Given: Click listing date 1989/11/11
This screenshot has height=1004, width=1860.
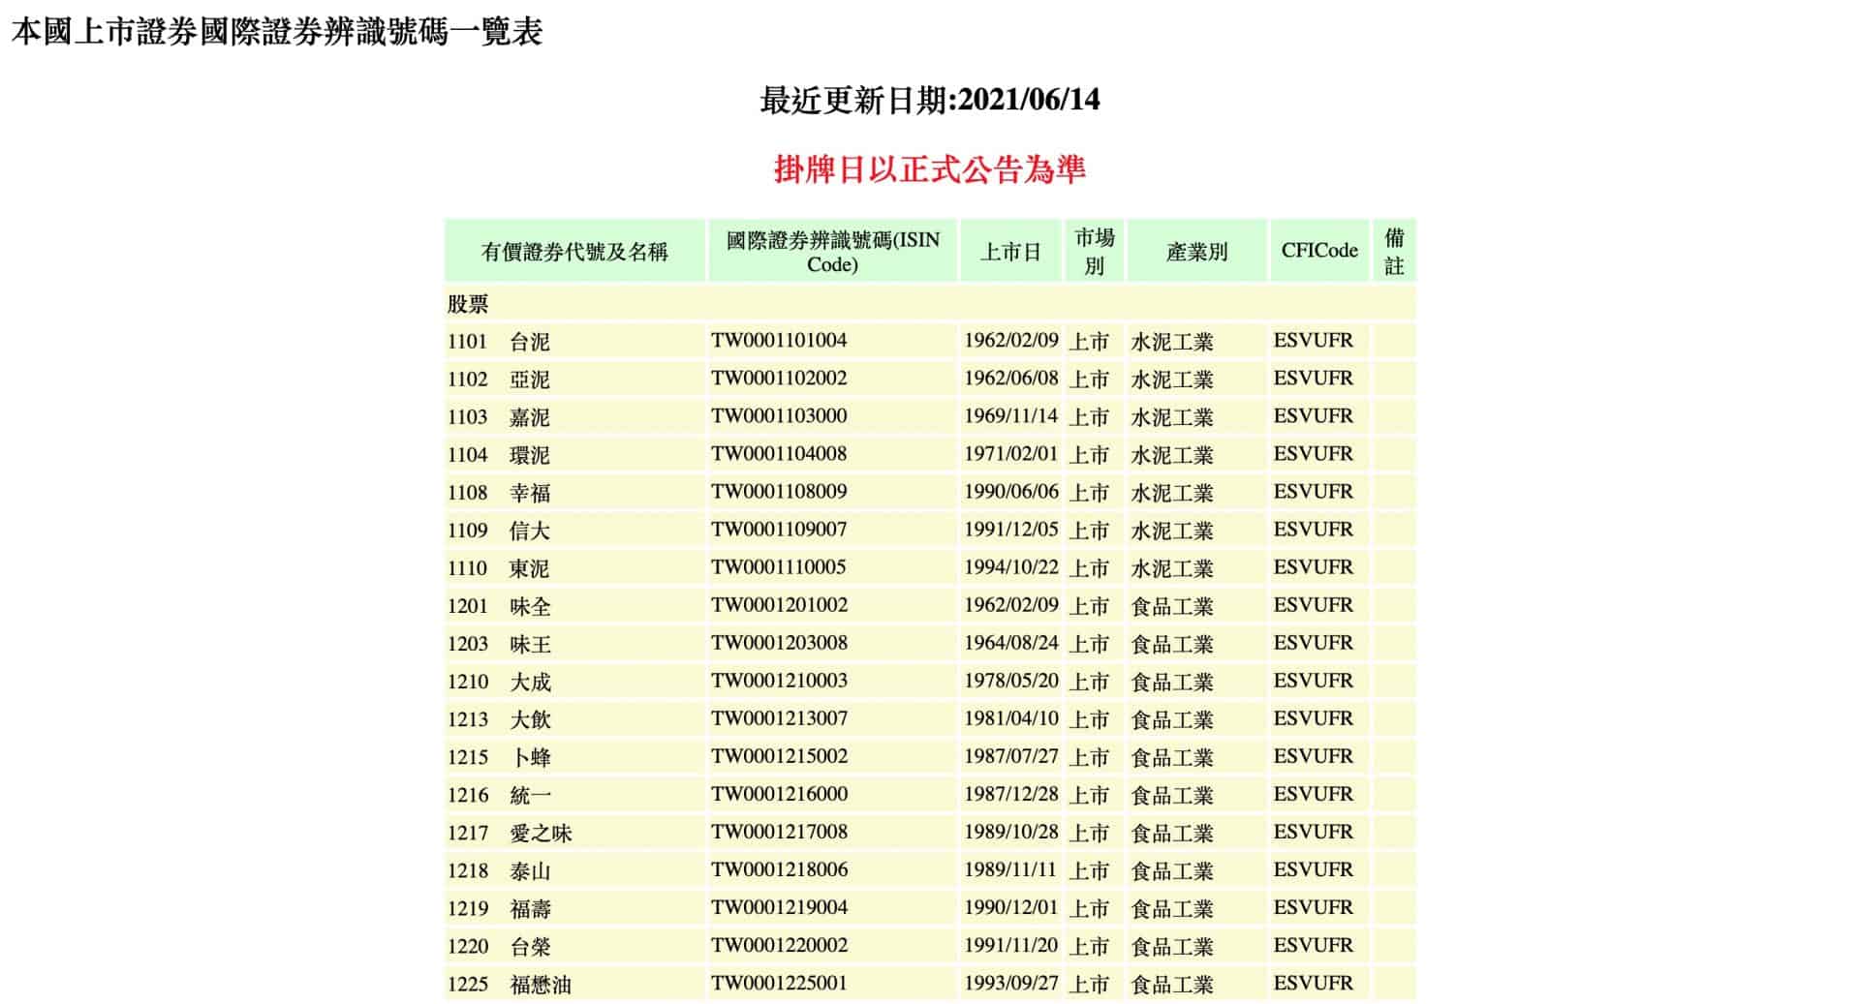Looking at the screenshot, I should (x=1010, y=869).
